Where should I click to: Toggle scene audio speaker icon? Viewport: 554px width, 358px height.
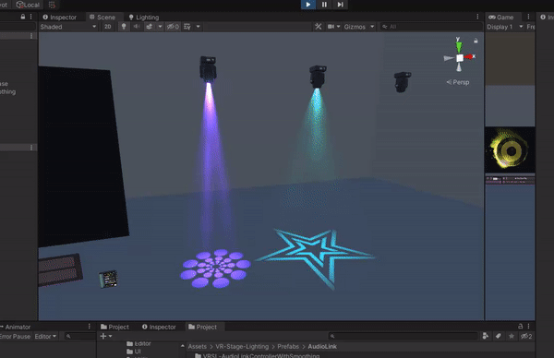[137, 27]
